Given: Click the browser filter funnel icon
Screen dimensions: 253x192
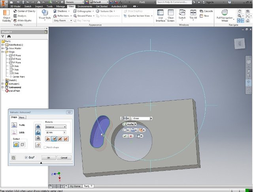Looking at the screenshot, I should pos(3,36).
